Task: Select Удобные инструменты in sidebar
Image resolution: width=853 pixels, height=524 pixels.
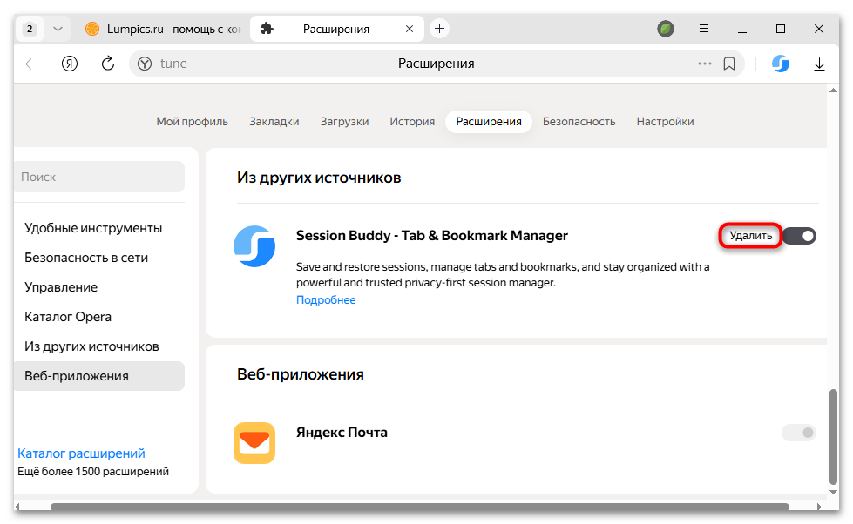Action: [x=93, y=228]
